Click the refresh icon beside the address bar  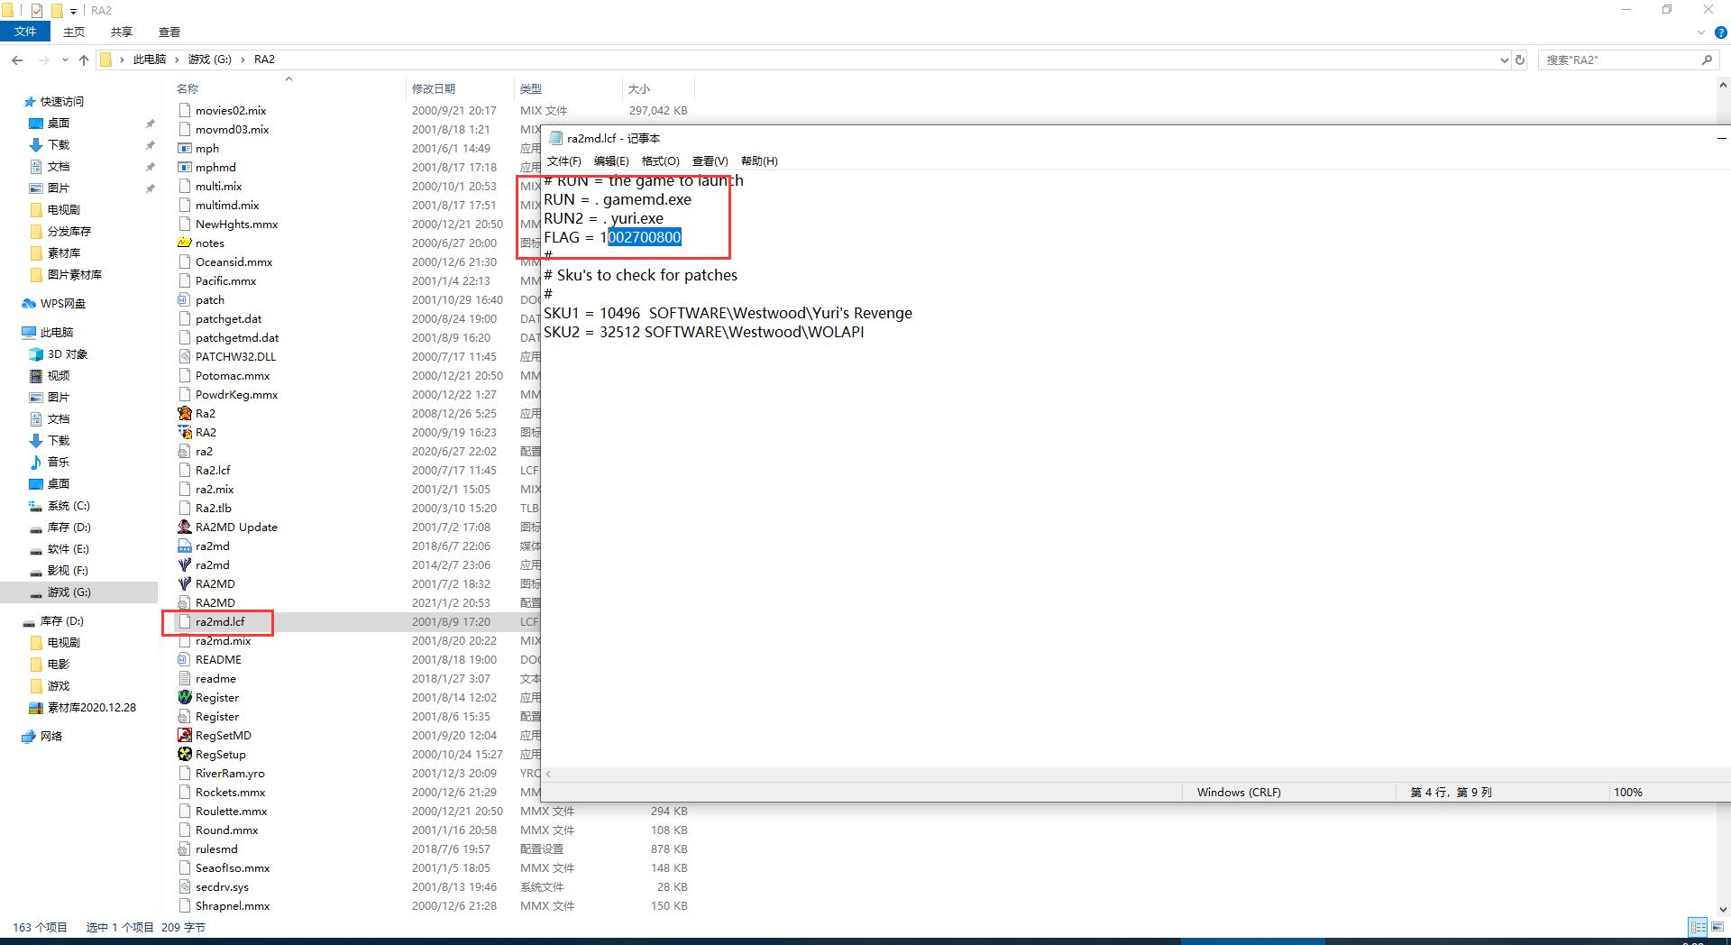[1520, 60]
